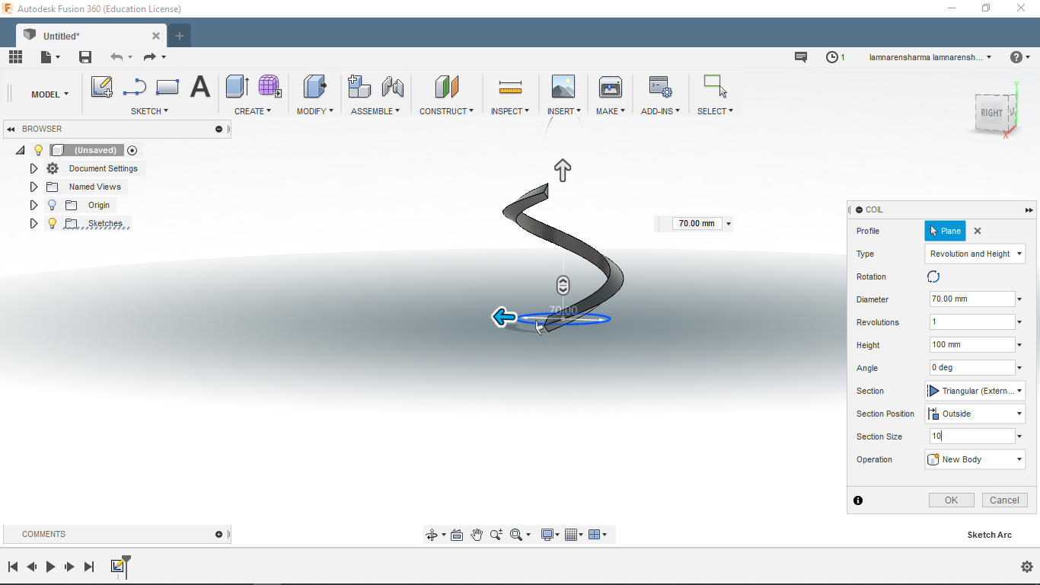Screen dimensions: 1040x585
Task: Open the Data Panel grid icon
Action: click(15, 57)
